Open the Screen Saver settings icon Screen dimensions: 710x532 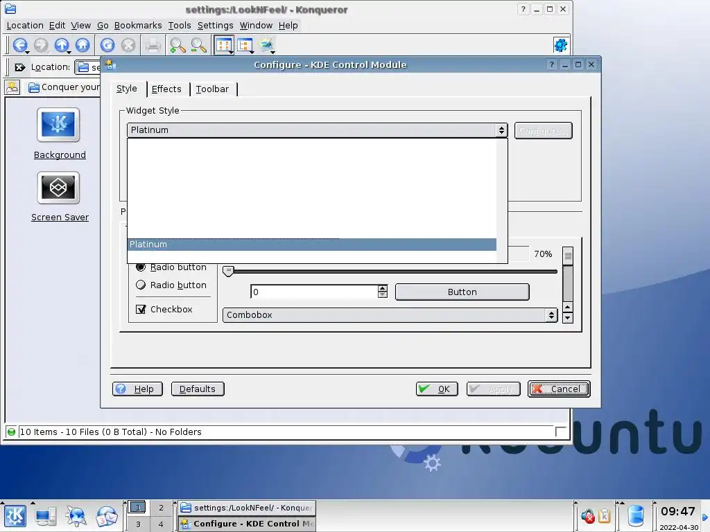tap(58, 188)
